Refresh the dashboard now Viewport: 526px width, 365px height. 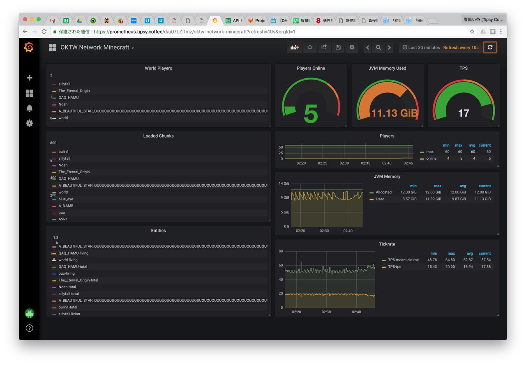[490, 48]
